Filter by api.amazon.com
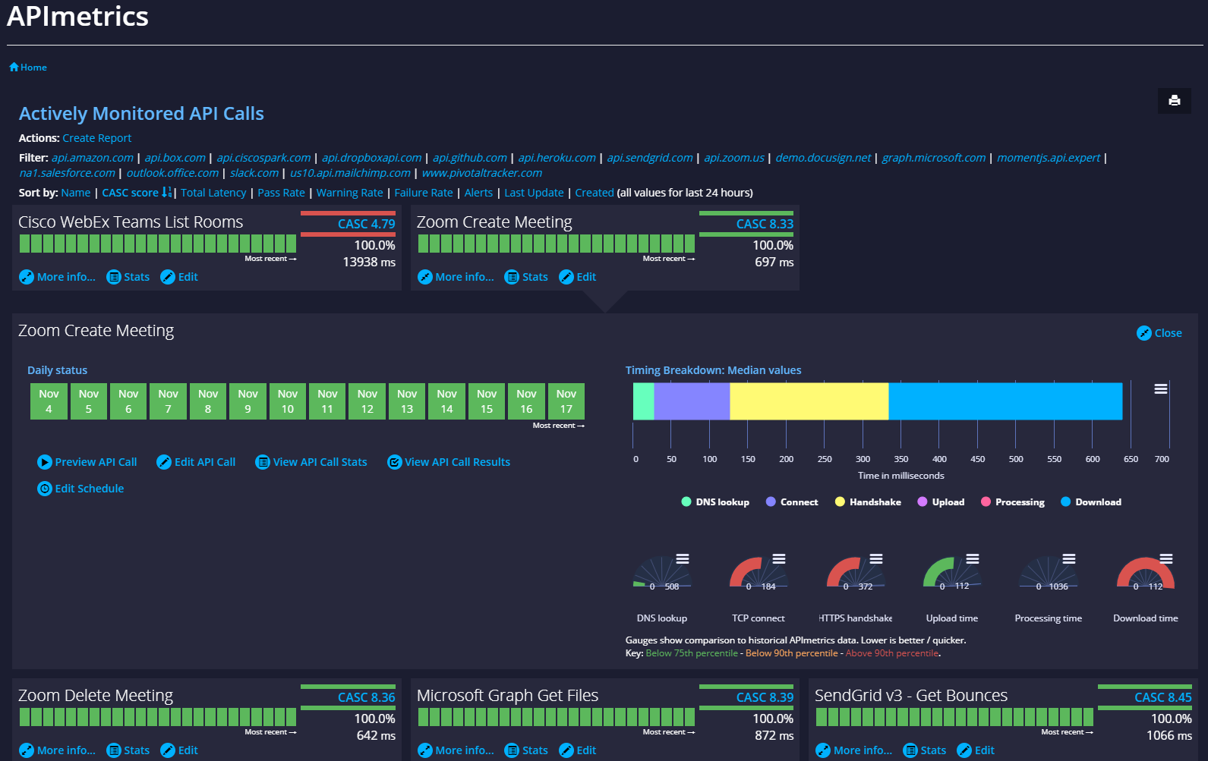1208x761 pixels. pyautogui.click(x=93, y=158)
